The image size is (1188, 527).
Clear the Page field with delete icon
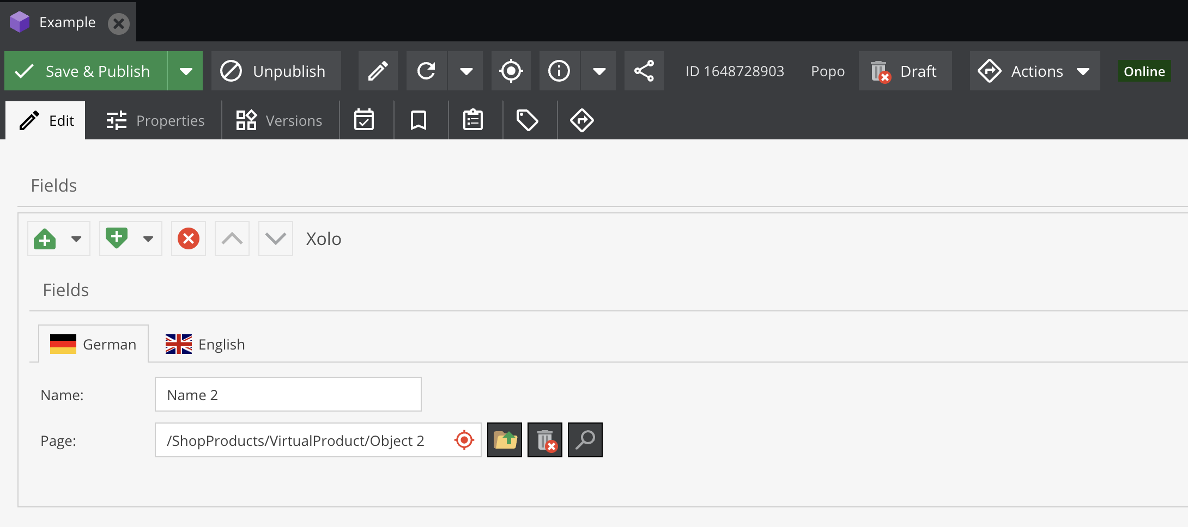tap(544, 440)
